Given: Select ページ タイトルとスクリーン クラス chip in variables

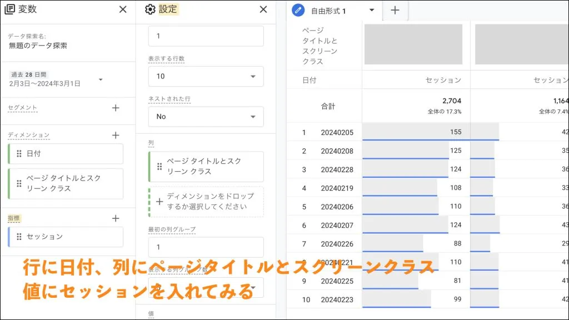Looking at the screenshot, I should click(66, 183).
